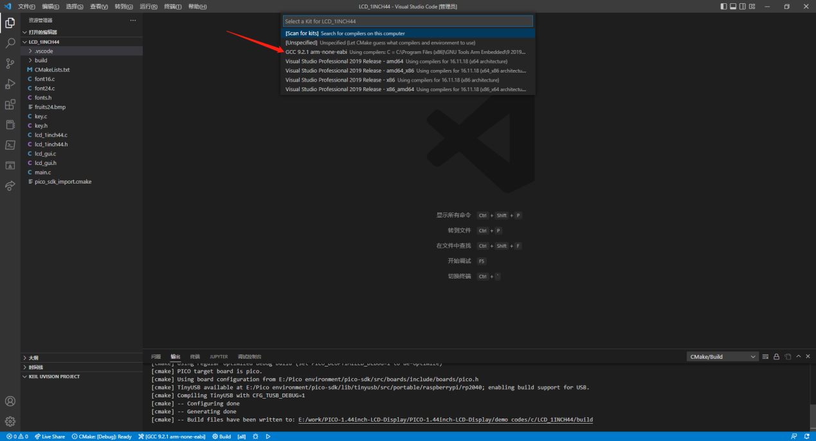Open the 文件(F) menu

coord(26,6)
